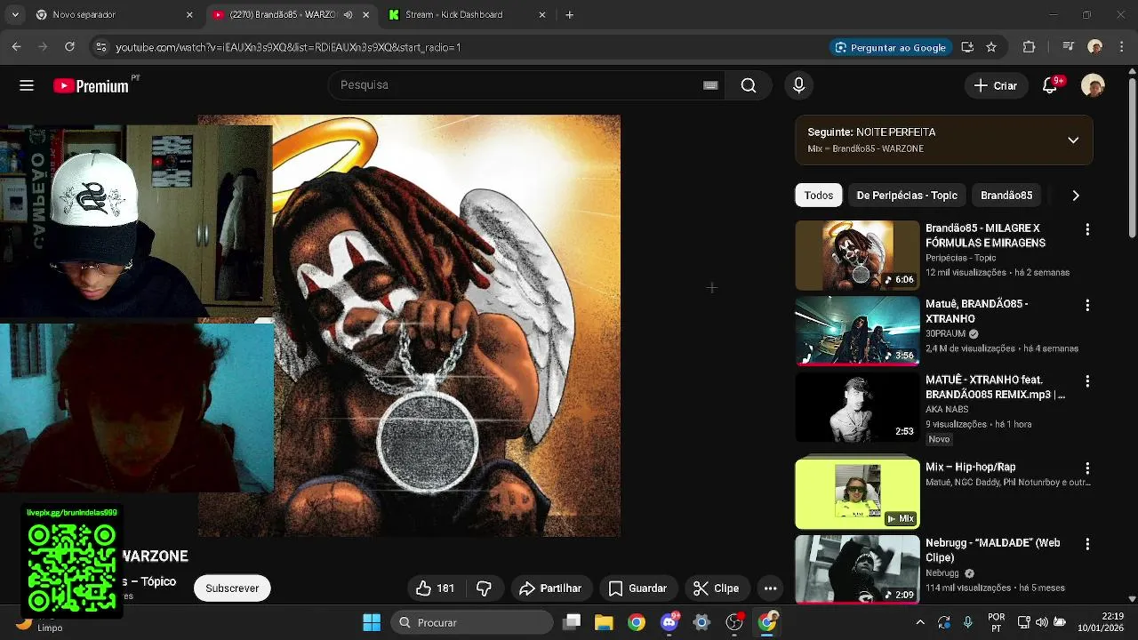Image resolution: width=1138 pixels, height=640 pixels.
Task: Open more actions ellipsis under video
Action: 771,588
